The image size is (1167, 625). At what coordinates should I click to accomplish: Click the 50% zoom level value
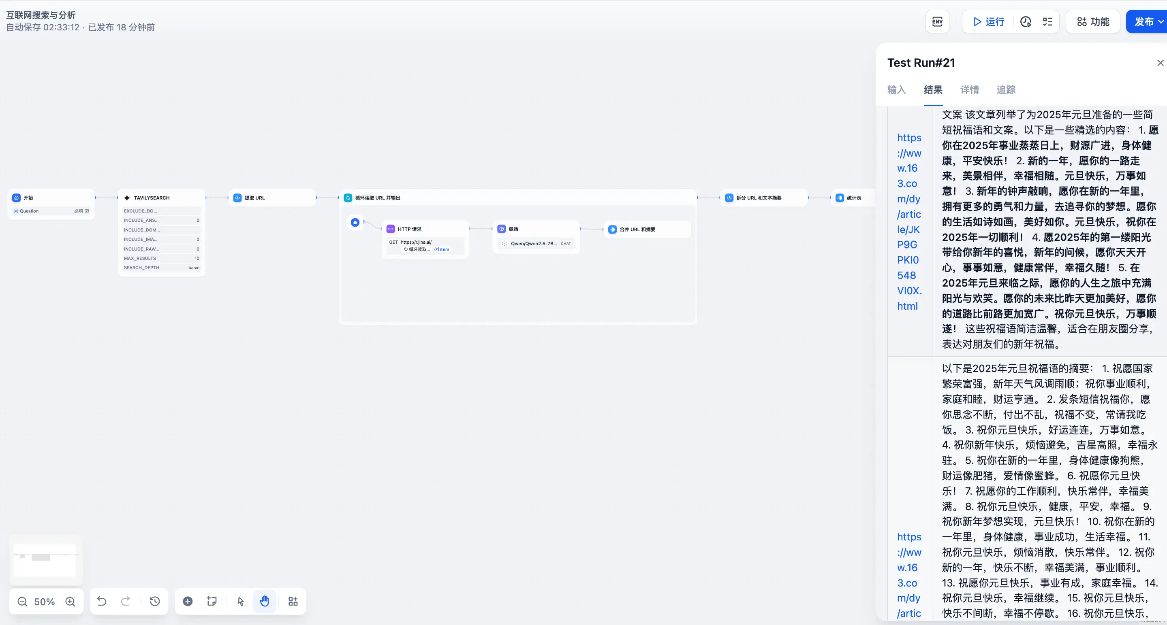(x=45, y=602)
